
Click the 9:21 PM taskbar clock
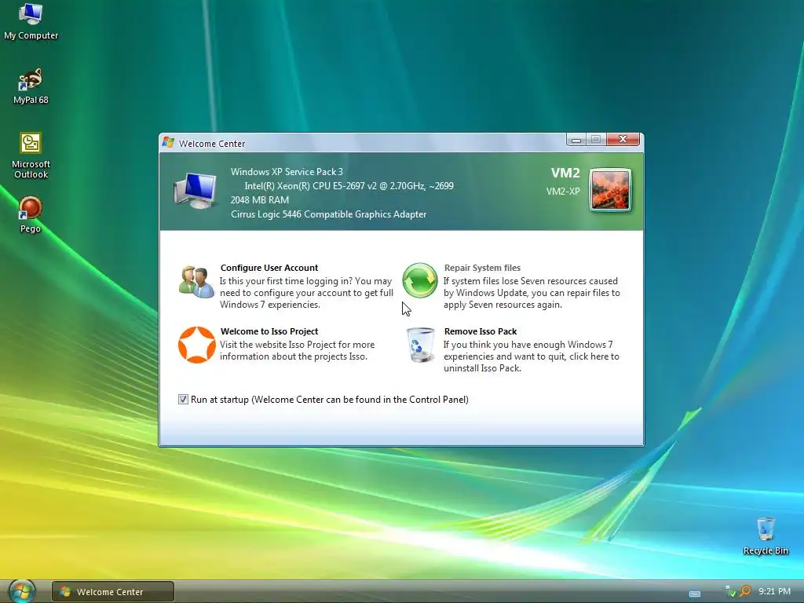click(x=774, y=591)
